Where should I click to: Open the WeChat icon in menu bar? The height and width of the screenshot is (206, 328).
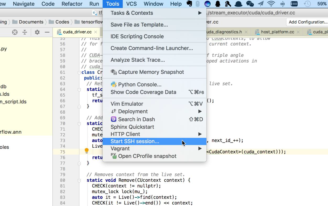click(x=250, y=4)
